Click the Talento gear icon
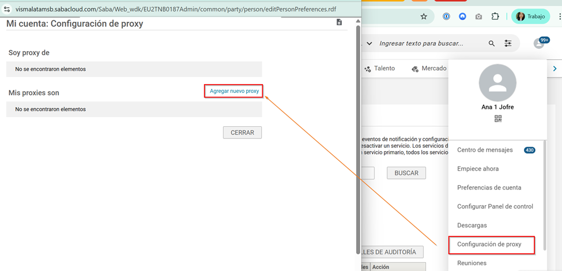Image resolution: width=562 pixels, height=271 pixels. (x=367, y=69)
